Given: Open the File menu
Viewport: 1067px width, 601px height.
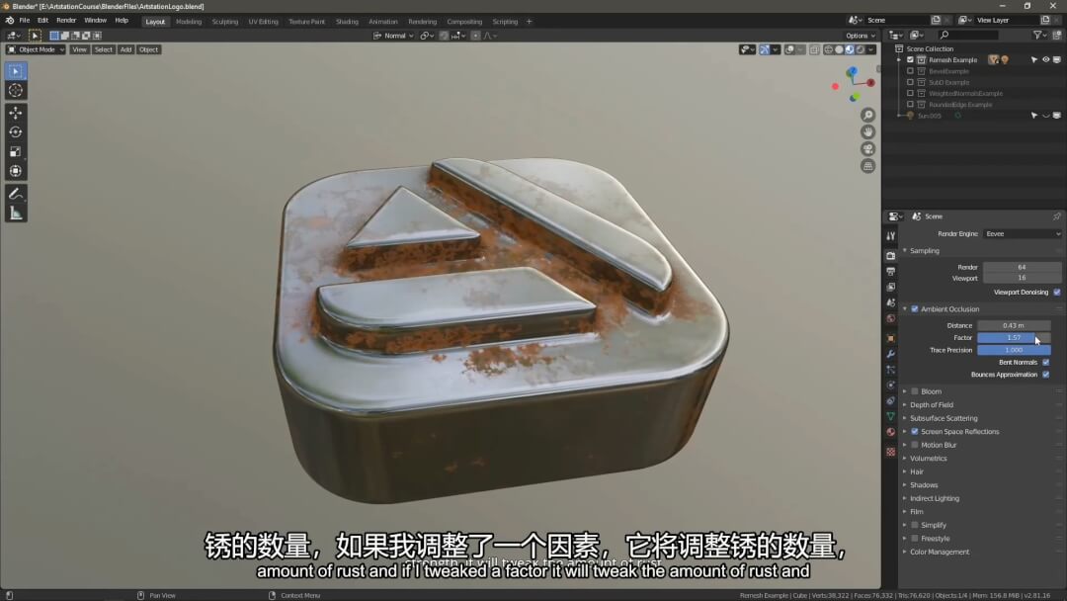Looking at the screenshot, I should point(24,21).
